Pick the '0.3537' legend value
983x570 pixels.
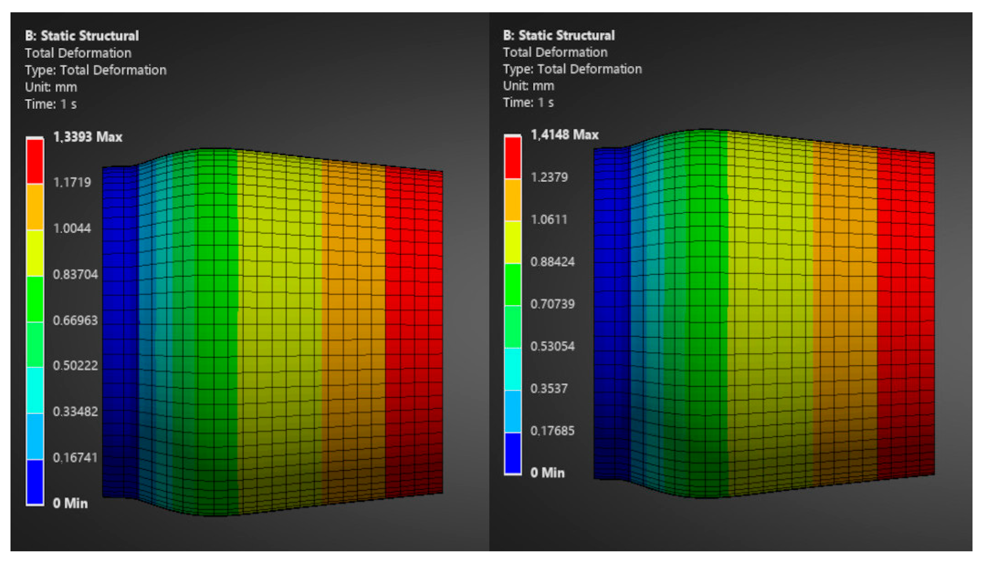[x=549, y=389]
